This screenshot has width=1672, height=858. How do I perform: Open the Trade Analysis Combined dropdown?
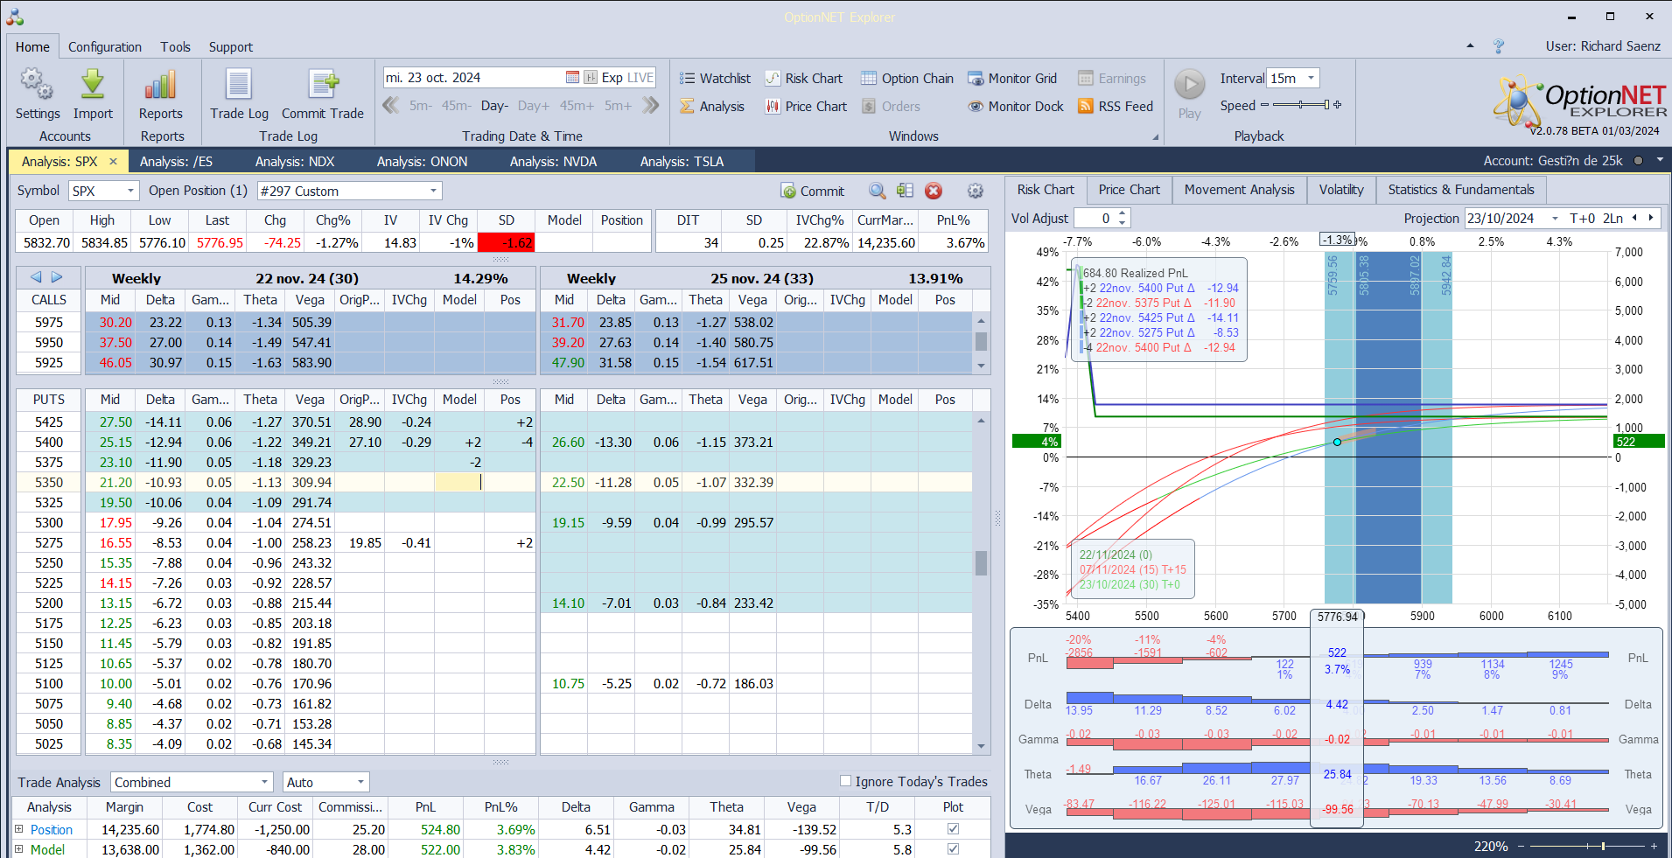(x=264, y=782)
